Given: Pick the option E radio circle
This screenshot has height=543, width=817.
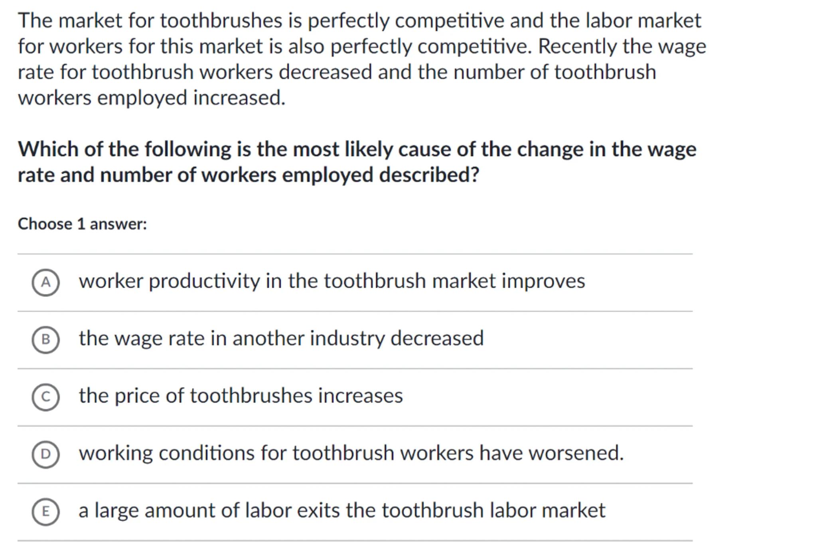Looking at the screenshot, I should [x=45, y=512].
